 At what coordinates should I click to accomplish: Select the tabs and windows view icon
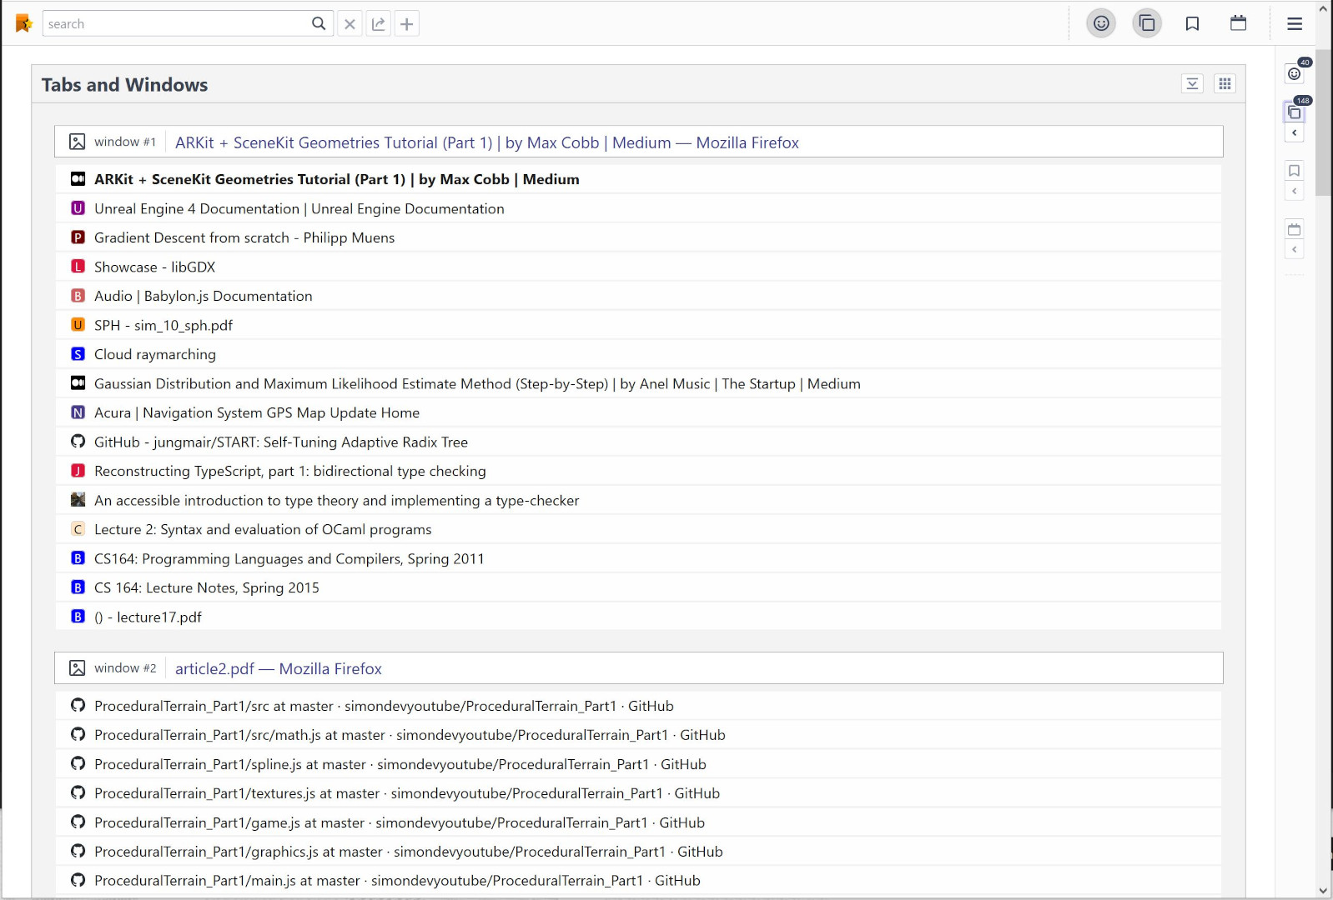tap(1147, 23)
